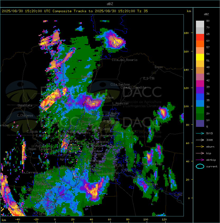Click the dBZ title at top
Viewport: 220px width, 223px height.
point(110,4)
